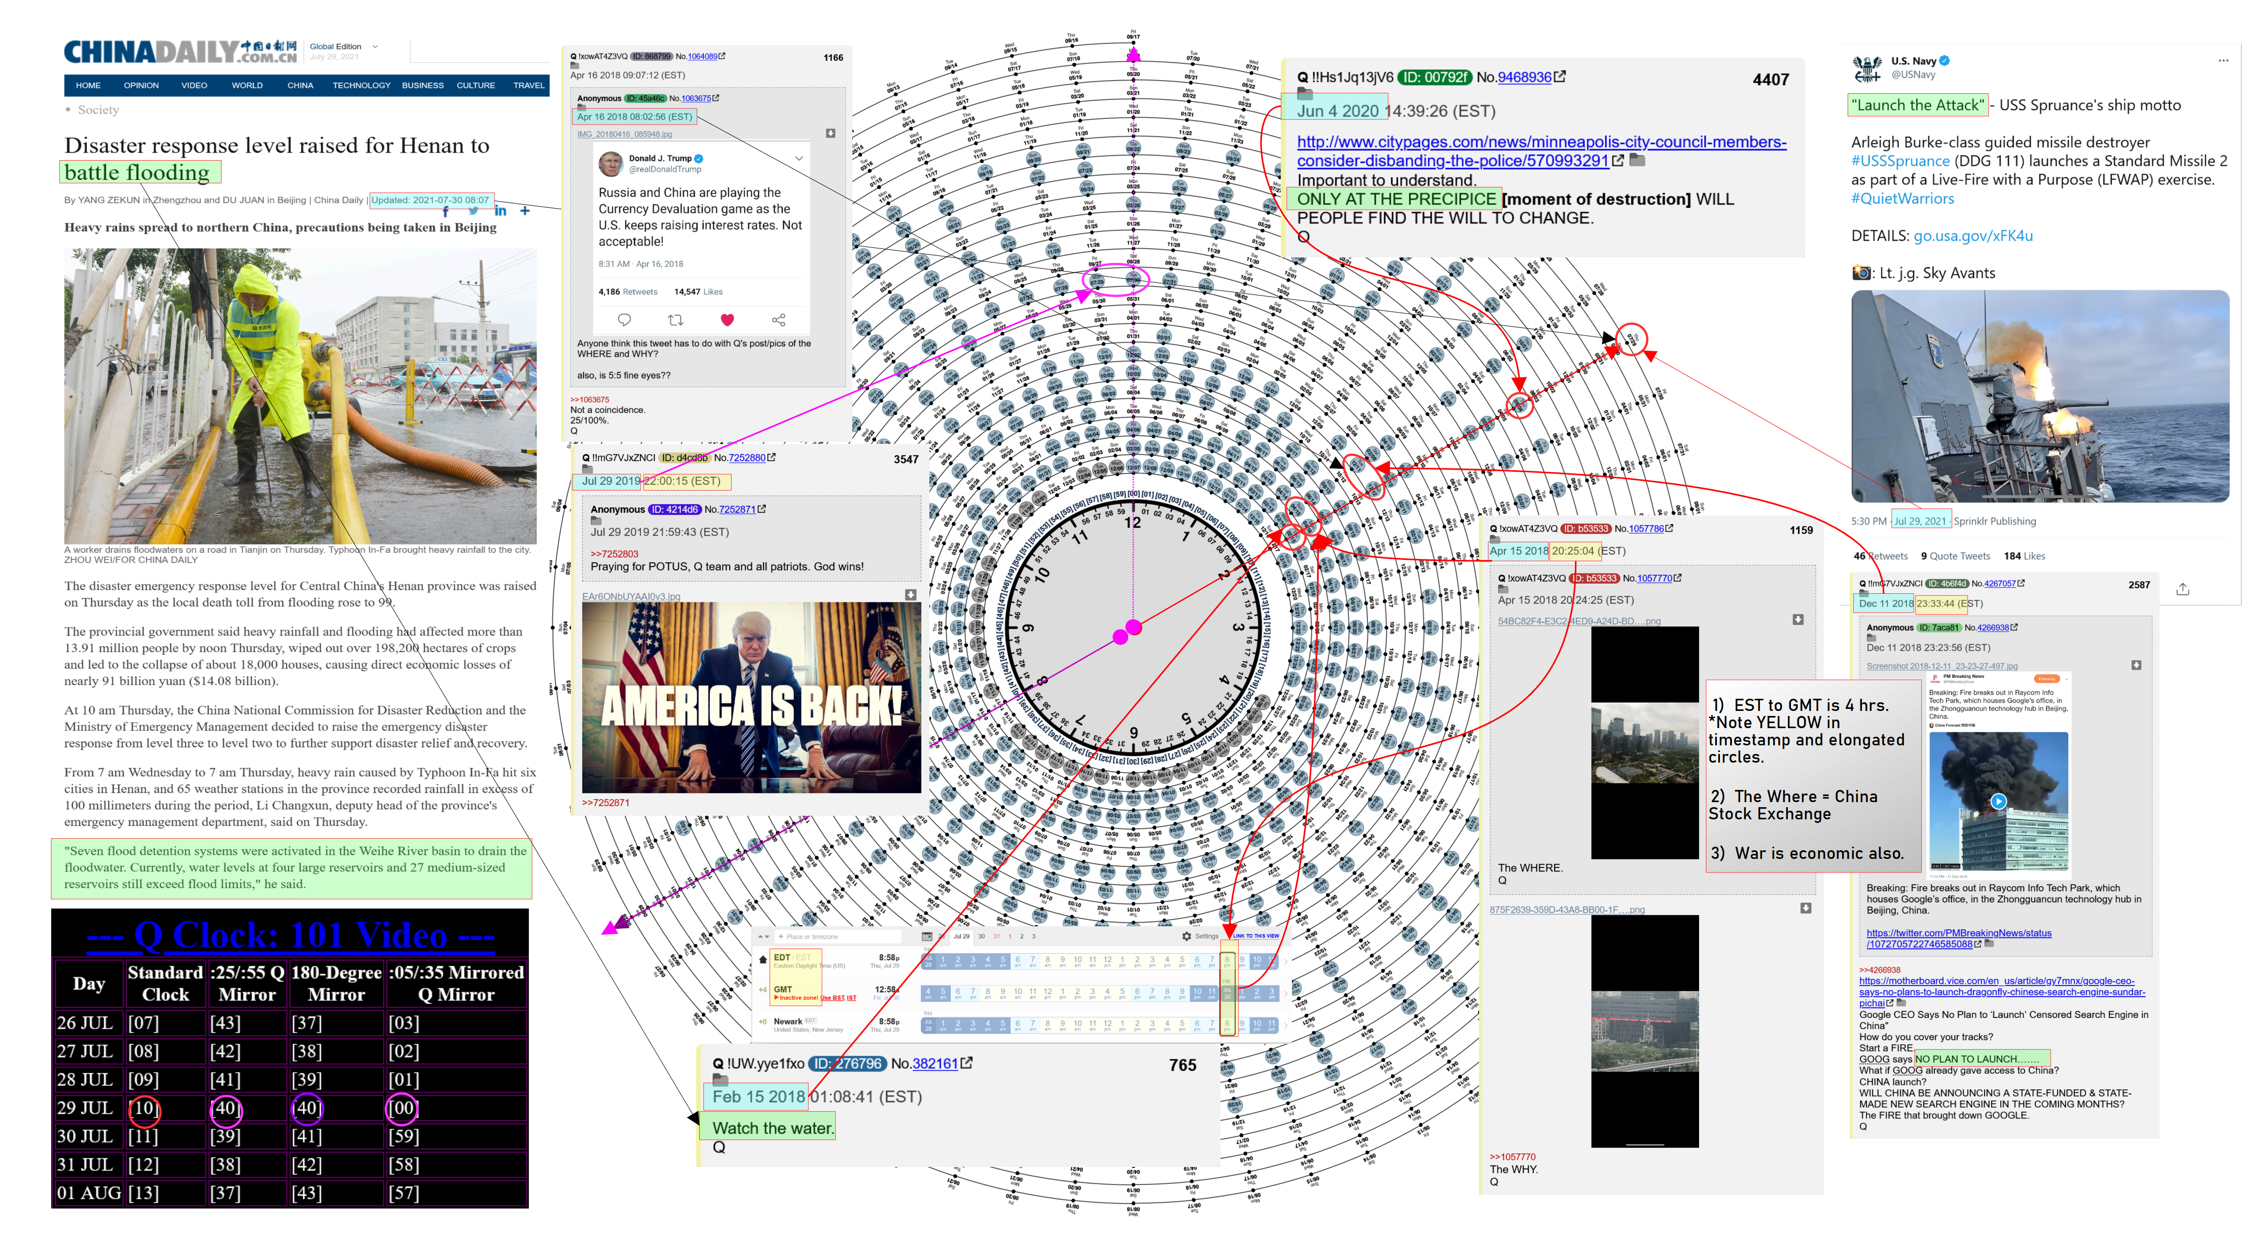This screenshot has width=2267, height=1246.
Task: Click post number link No.7252880
Action: pyautogui.click(x=747, y=457)
